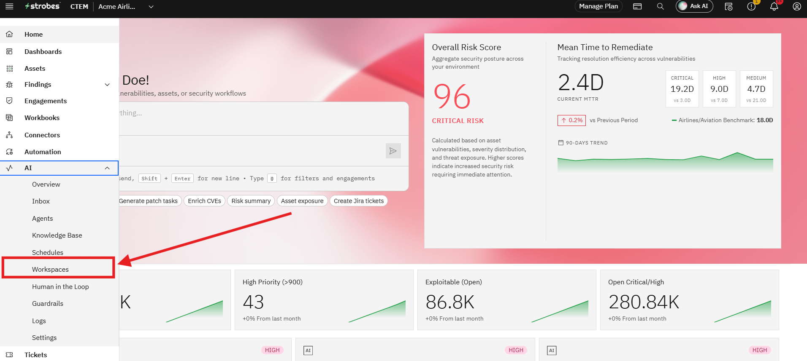Open Knowledge Base under AI
The width and height of the screenshot is (807, 361).
tap(60, 235)
